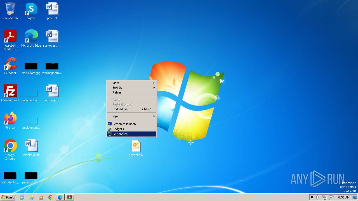Choose Personalize in the context menu

[132, 134]
